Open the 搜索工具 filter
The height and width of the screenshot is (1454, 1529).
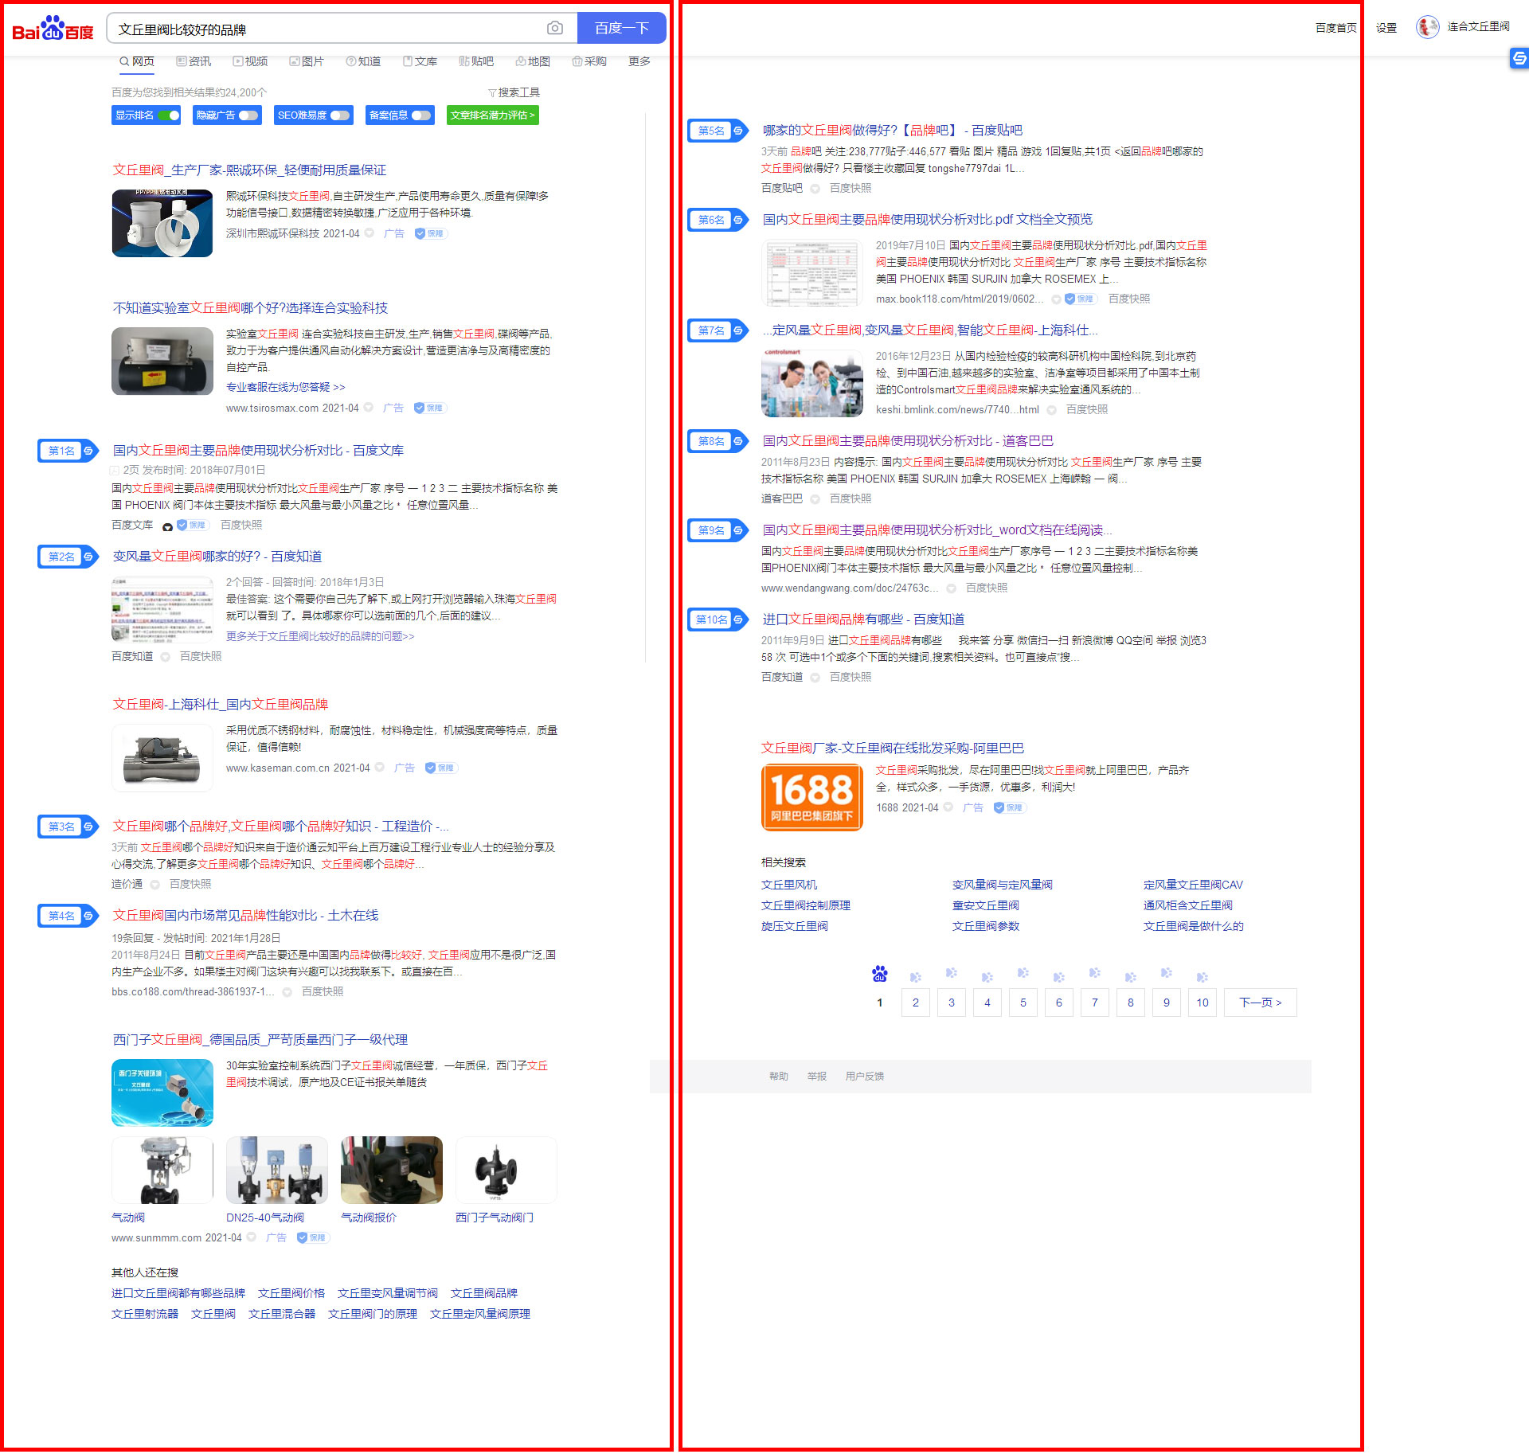tap(514, 92)
